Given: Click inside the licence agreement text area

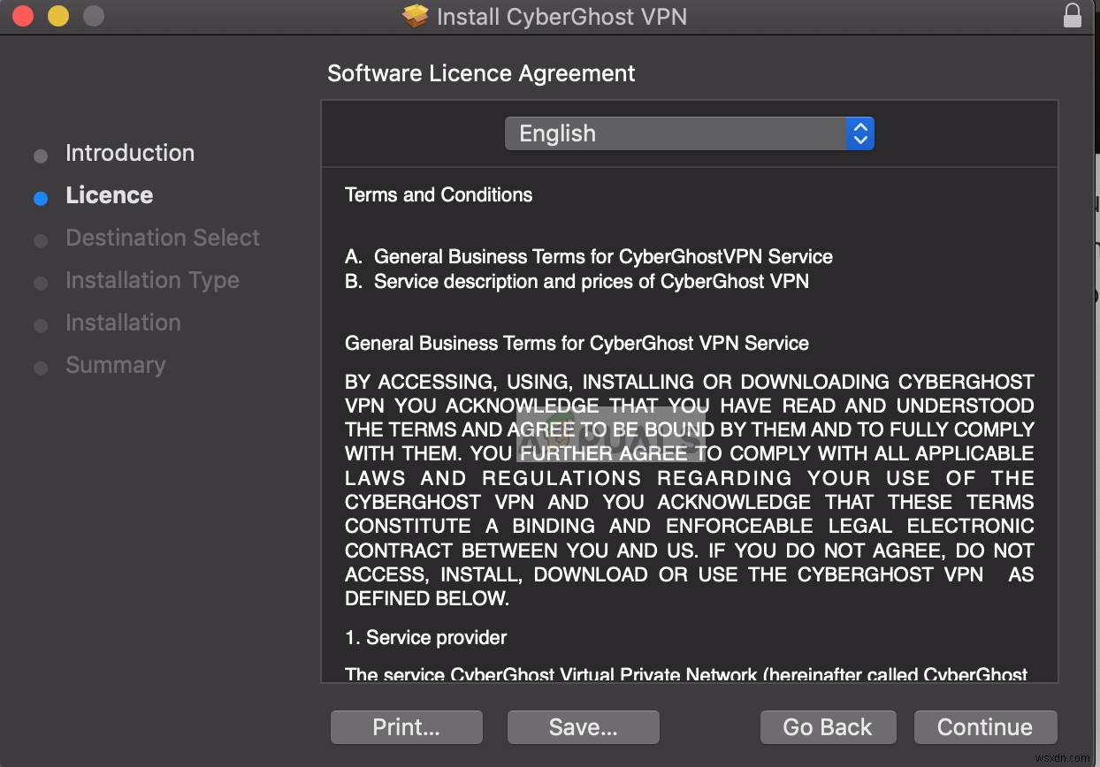Looking at the screenshot, I should click(x=690, y=424).
